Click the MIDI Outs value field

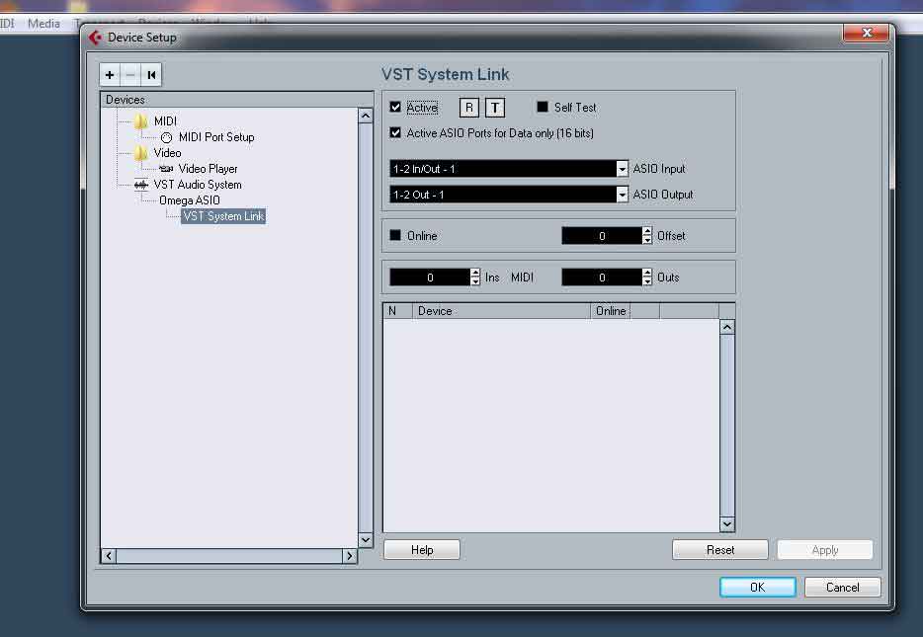(x=602, y=278)
